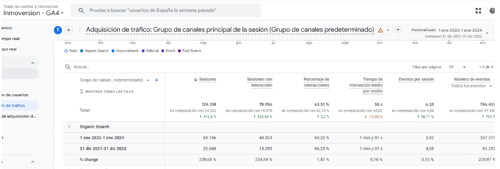Toggle the Total series in the chart legend
Screen dimensions: 500x169
[71, 51]
